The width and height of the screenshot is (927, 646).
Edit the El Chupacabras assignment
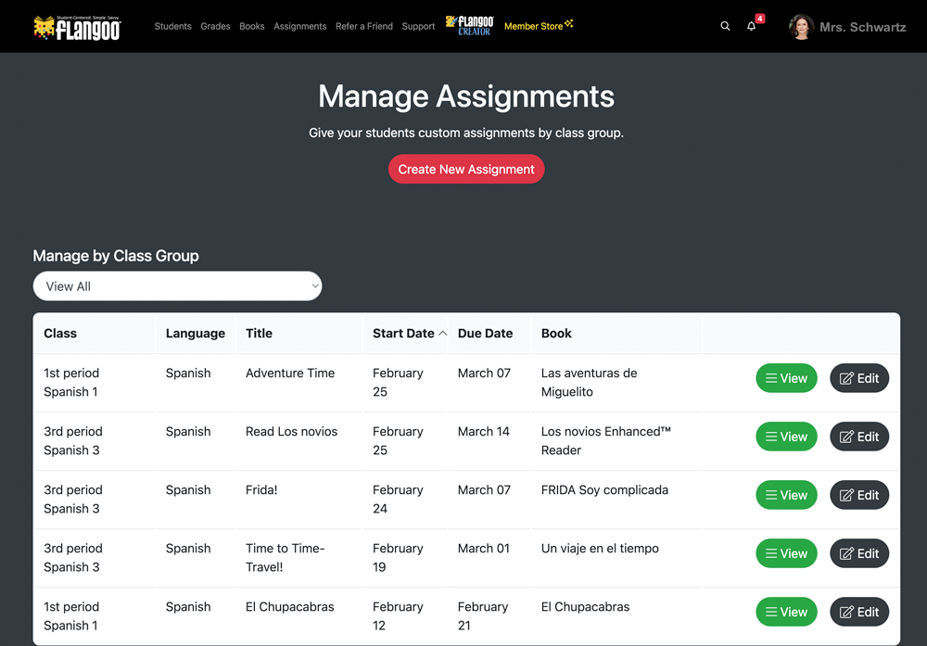[x=858, y=612]
